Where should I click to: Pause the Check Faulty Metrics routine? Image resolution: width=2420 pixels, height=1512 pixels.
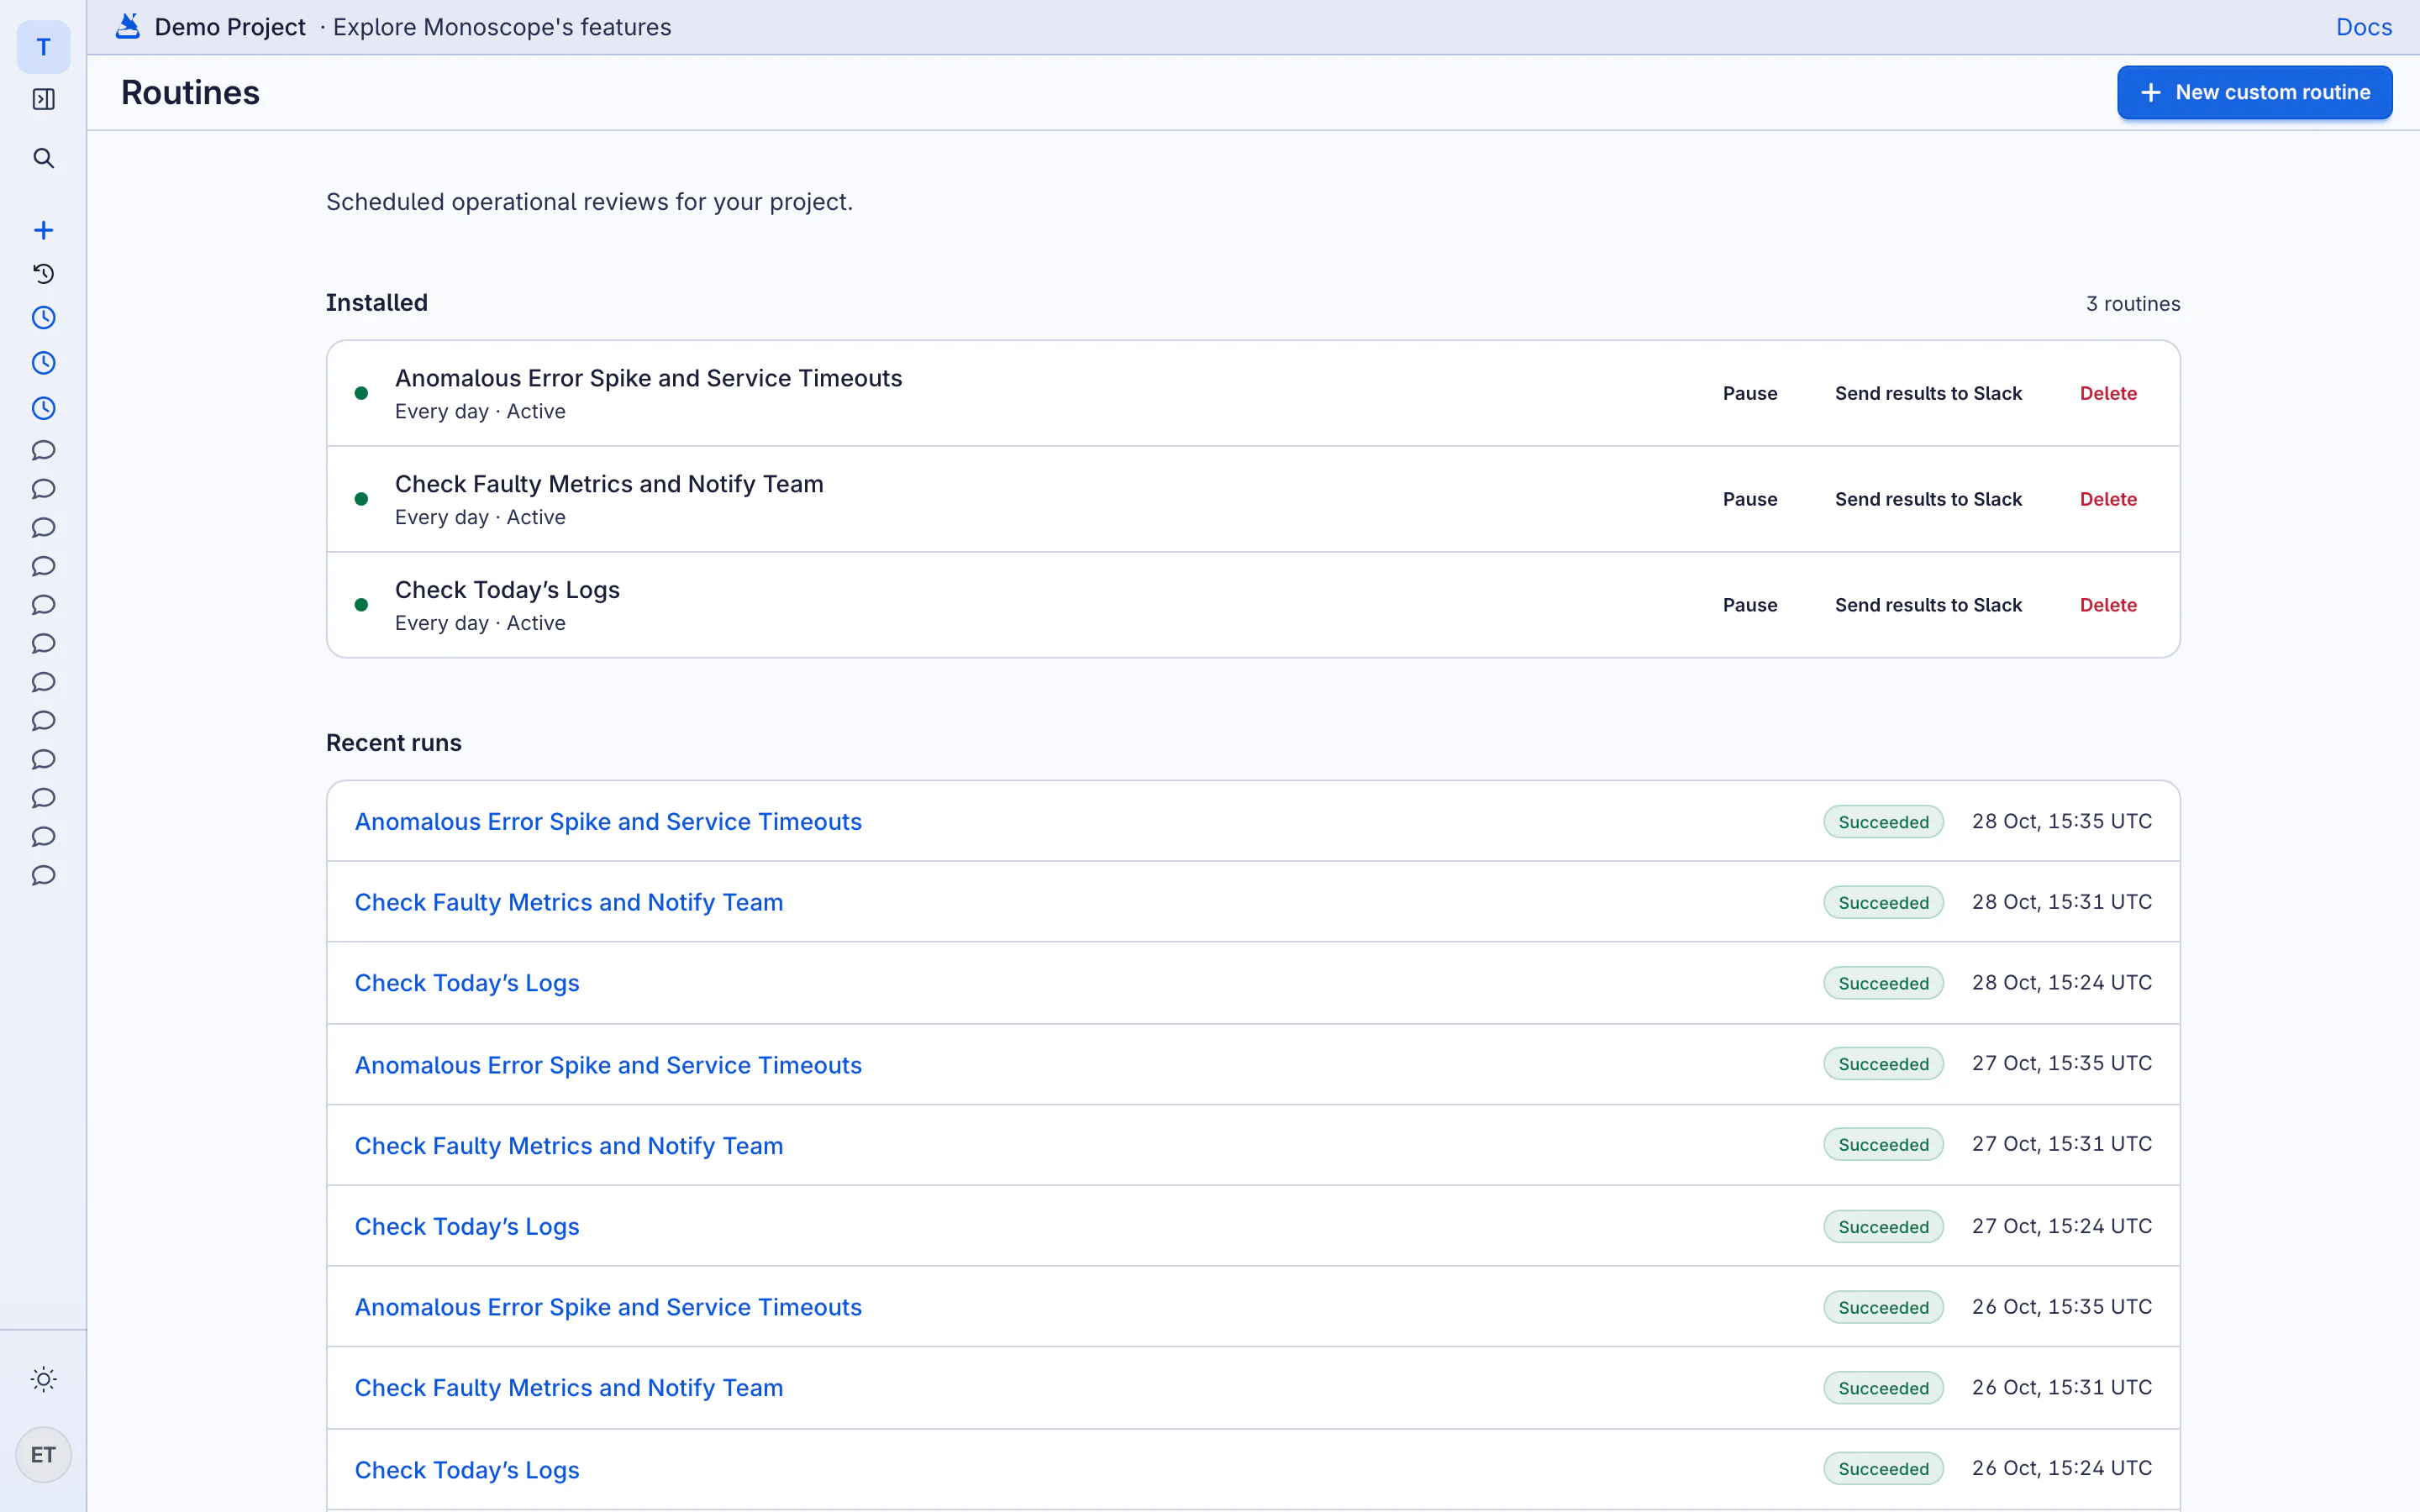tap(1750, 499)
